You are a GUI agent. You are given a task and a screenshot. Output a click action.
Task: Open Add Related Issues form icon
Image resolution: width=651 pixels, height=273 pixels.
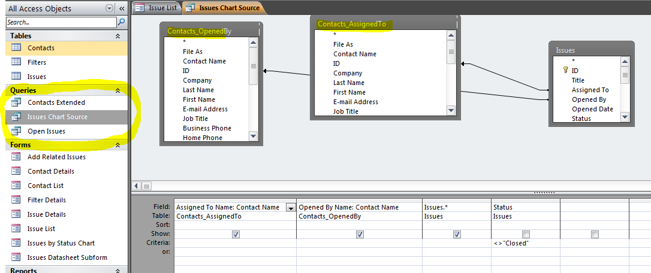pos(16,157)
